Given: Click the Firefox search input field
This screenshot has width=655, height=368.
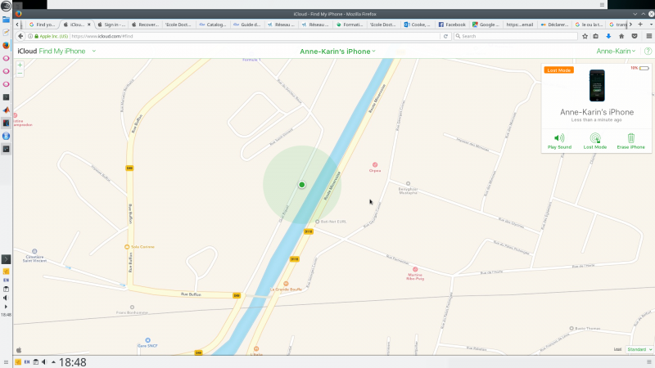Looking at the screenshot, I should 516,36.
